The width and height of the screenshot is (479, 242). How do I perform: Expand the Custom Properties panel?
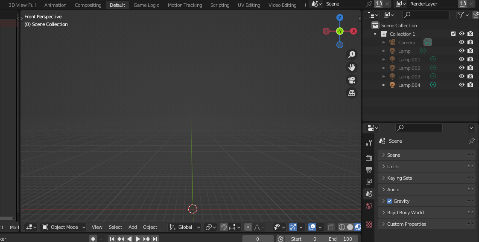(x=426, y=224)
